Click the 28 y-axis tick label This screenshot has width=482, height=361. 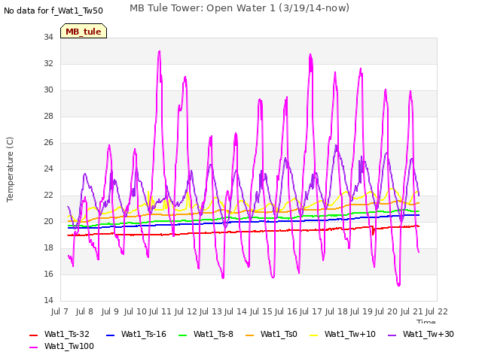coord(48,117)
